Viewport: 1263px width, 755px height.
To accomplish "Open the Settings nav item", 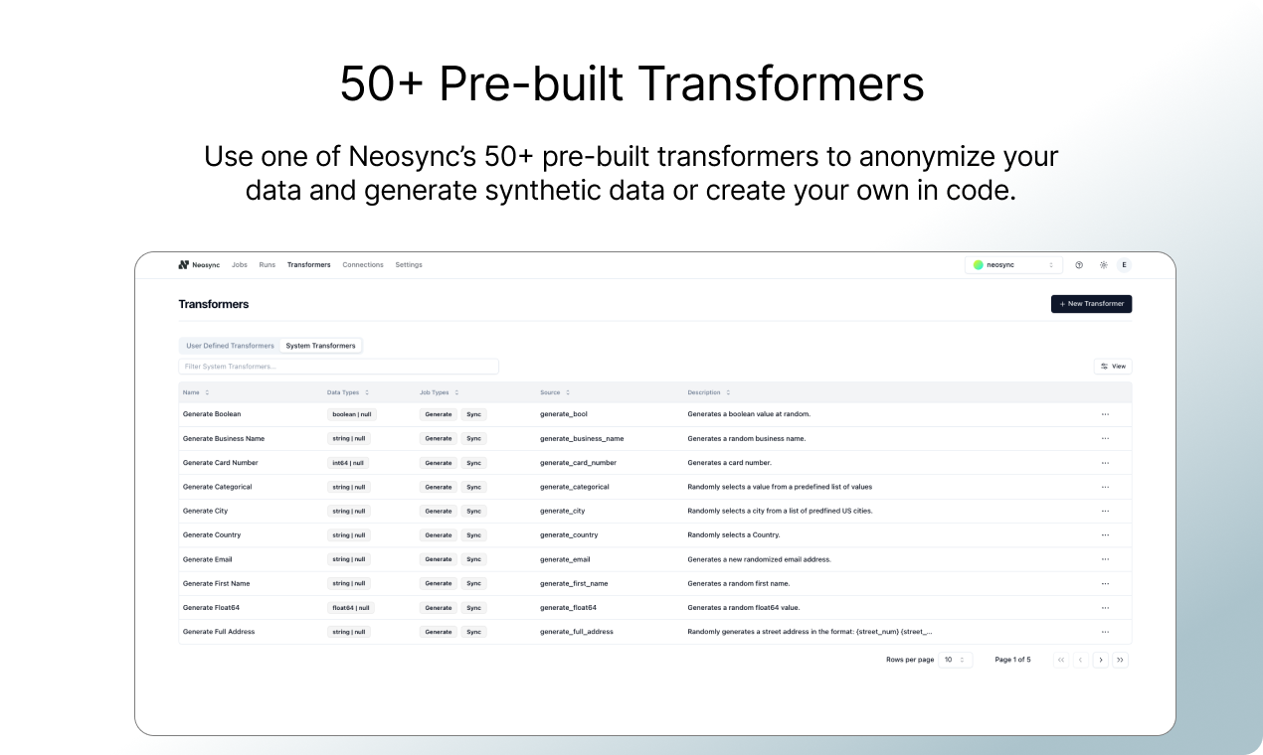I will coord(409,265).
